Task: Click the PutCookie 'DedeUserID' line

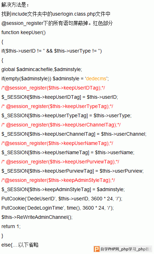Action: pos(62,199)
